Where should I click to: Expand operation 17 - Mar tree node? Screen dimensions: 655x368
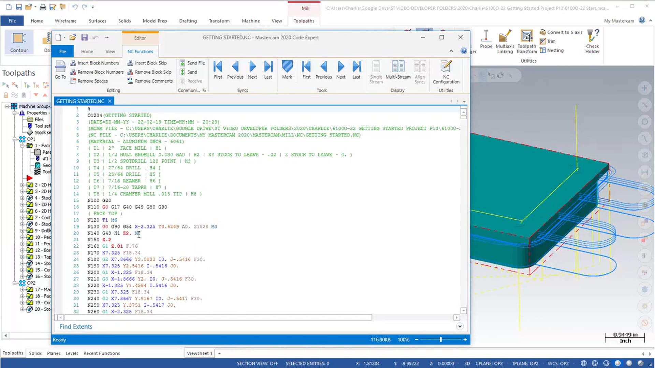tap(23, 289)
